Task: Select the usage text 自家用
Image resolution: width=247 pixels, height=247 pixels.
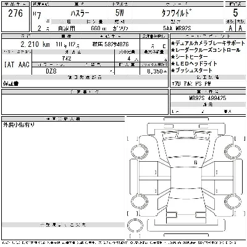Action: 67,28
